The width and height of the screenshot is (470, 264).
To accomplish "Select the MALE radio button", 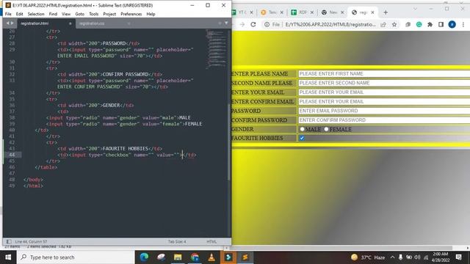I will coord(302,129).
